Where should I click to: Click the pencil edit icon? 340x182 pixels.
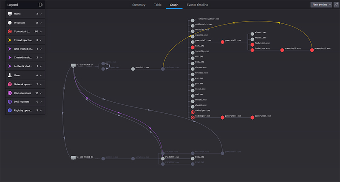click(336, 5)
